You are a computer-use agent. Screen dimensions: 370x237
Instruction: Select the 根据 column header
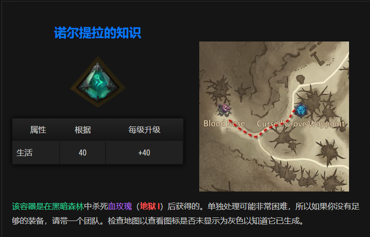pyautogui.click(x=83, y=129)
